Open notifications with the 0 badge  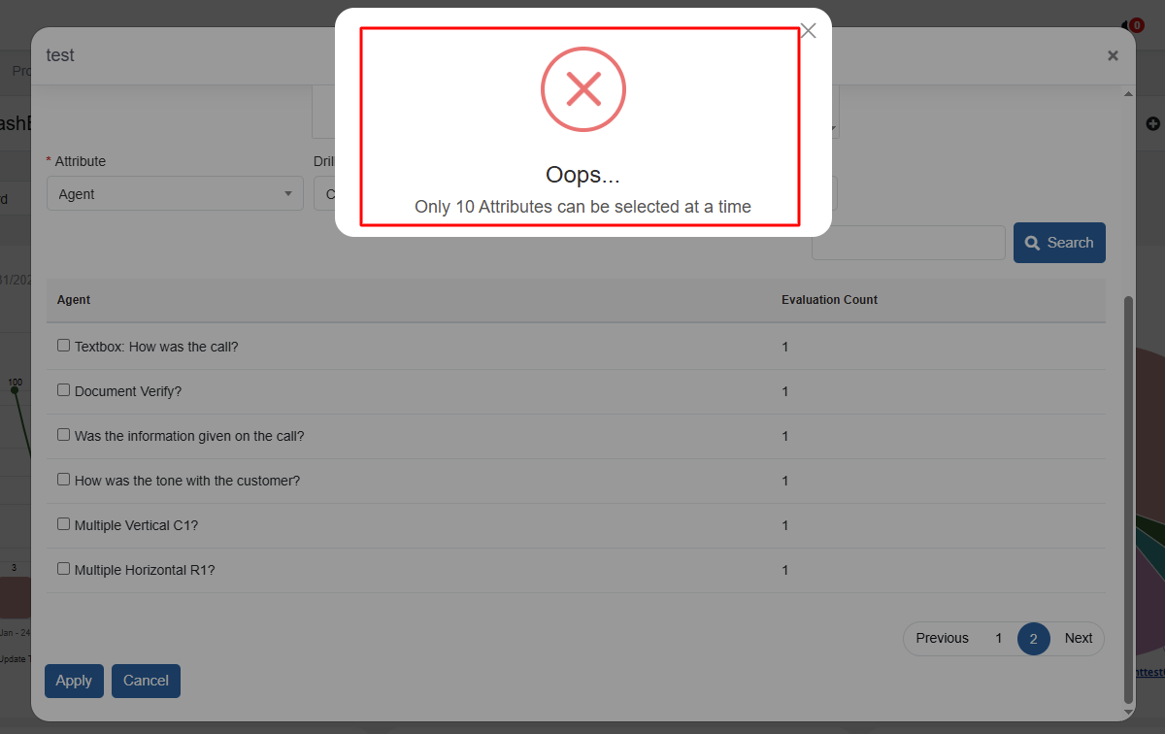point(1132,25)
